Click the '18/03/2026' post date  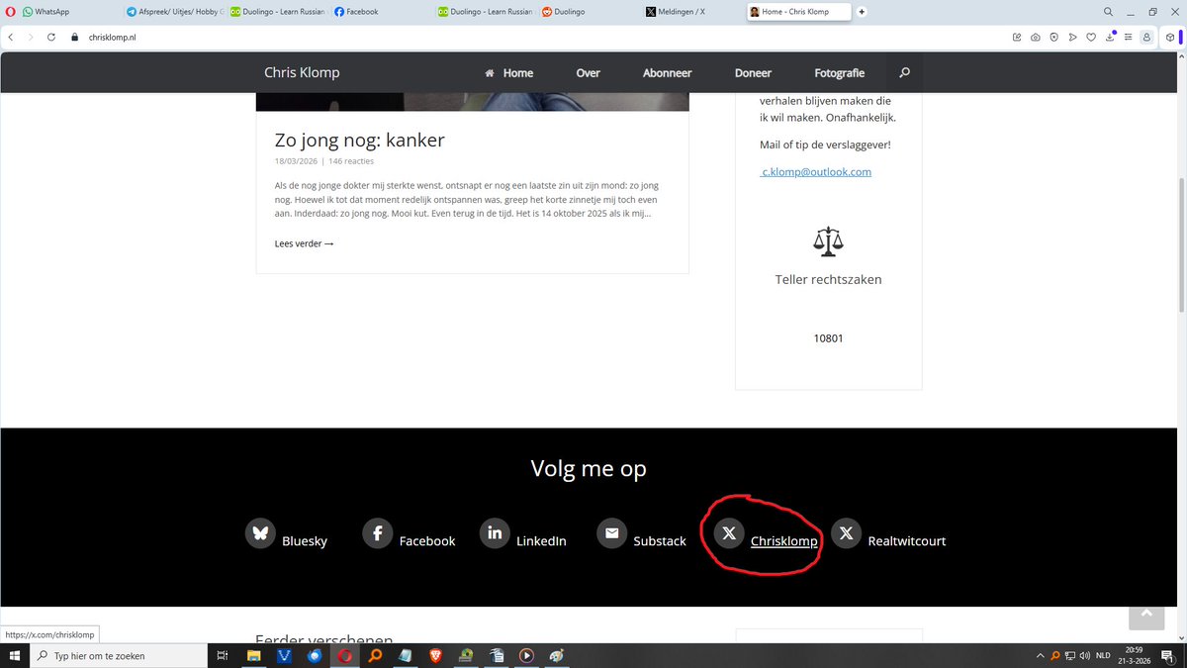point(296,161)
